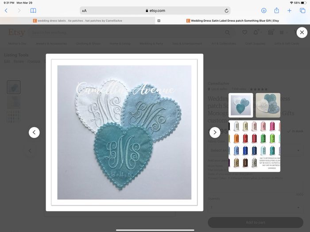Viewport: 310px width, 232px height.
Task: Select Wedding Dress Satin Label tab
Action: click(232, 20)
